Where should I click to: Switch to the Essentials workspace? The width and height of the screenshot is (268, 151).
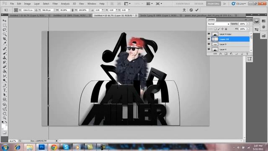[x=183, y=4]
